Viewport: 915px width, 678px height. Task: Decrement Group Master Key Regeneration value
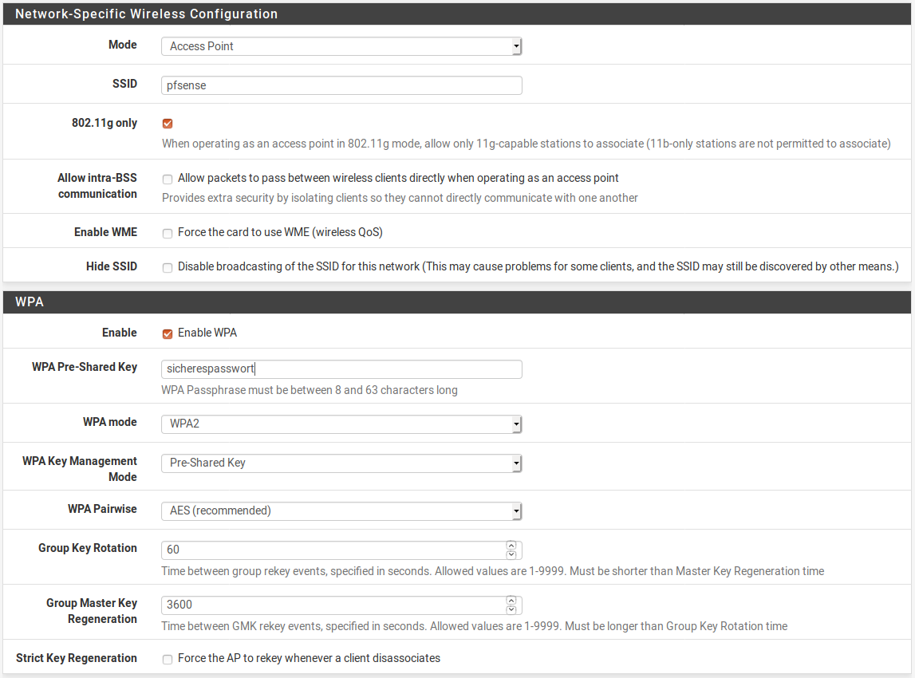click(x=511, y=609)
